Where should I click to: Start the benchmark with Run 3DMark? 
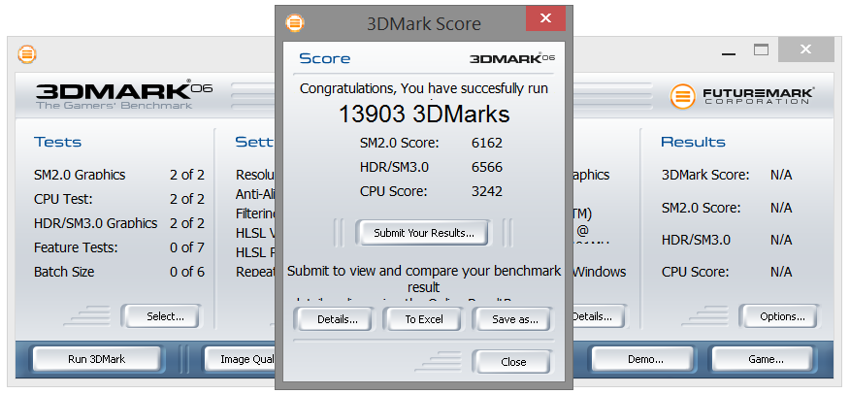click(96, 359)
